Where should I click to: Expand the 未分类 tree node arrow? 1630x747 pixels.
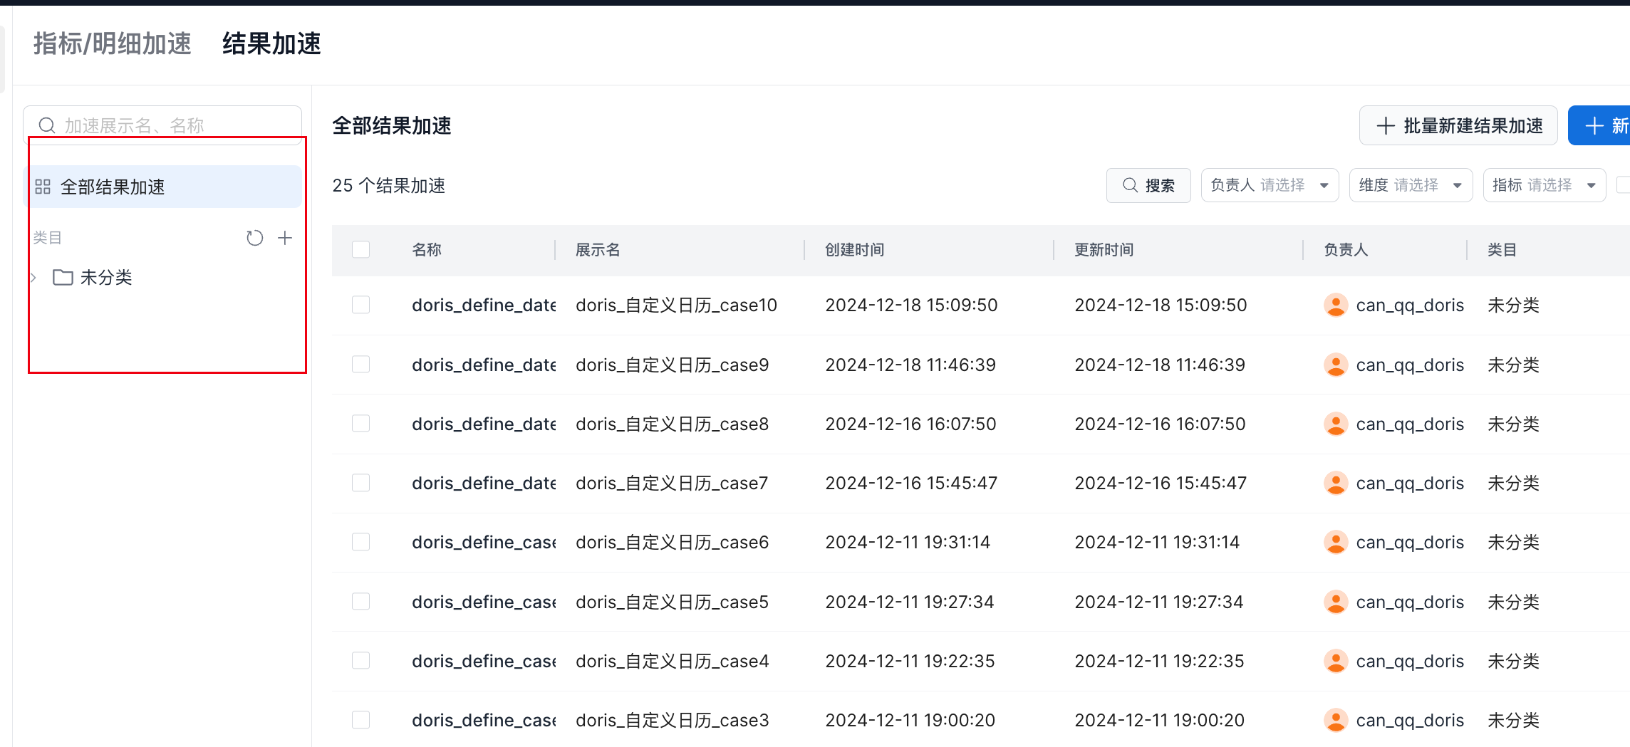(33, 277)
